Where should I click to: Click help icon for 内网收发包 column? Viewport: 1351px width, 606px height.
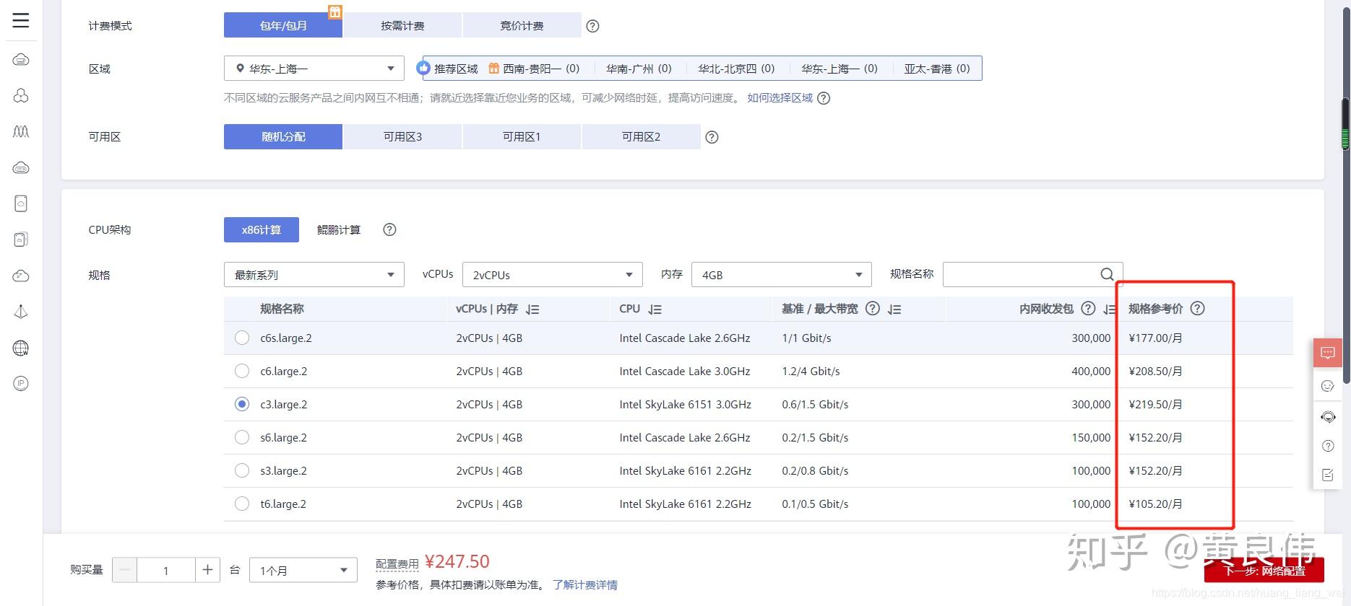tap(1088, 309)
